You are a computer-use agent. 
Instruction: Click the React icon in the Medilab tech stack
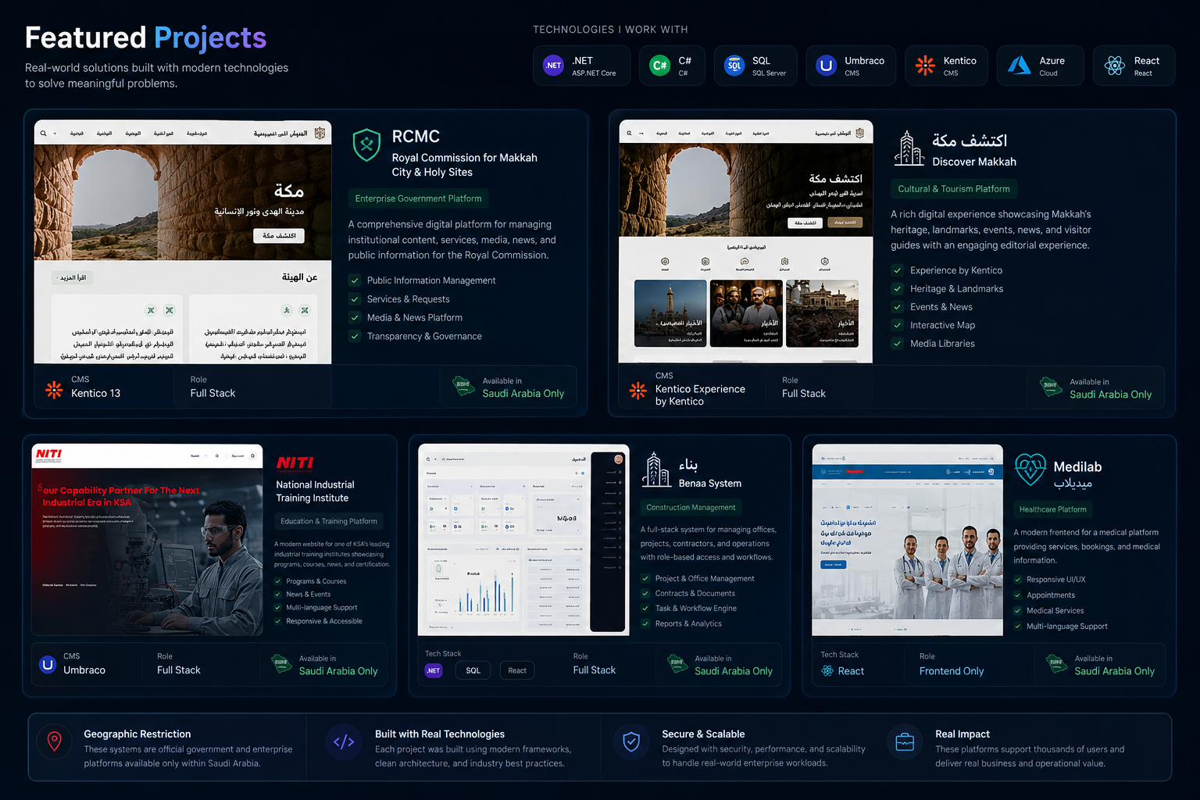pyautogui.click(x=827, y=671)
